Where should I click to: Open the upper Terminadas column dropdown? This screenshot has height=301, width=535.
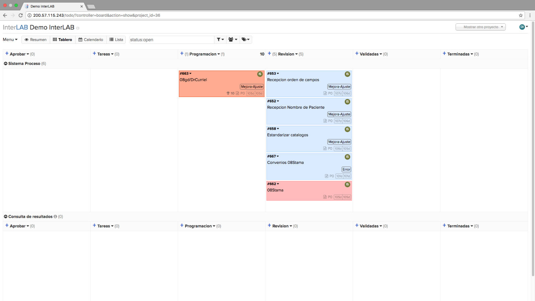(x=460, y=54)
